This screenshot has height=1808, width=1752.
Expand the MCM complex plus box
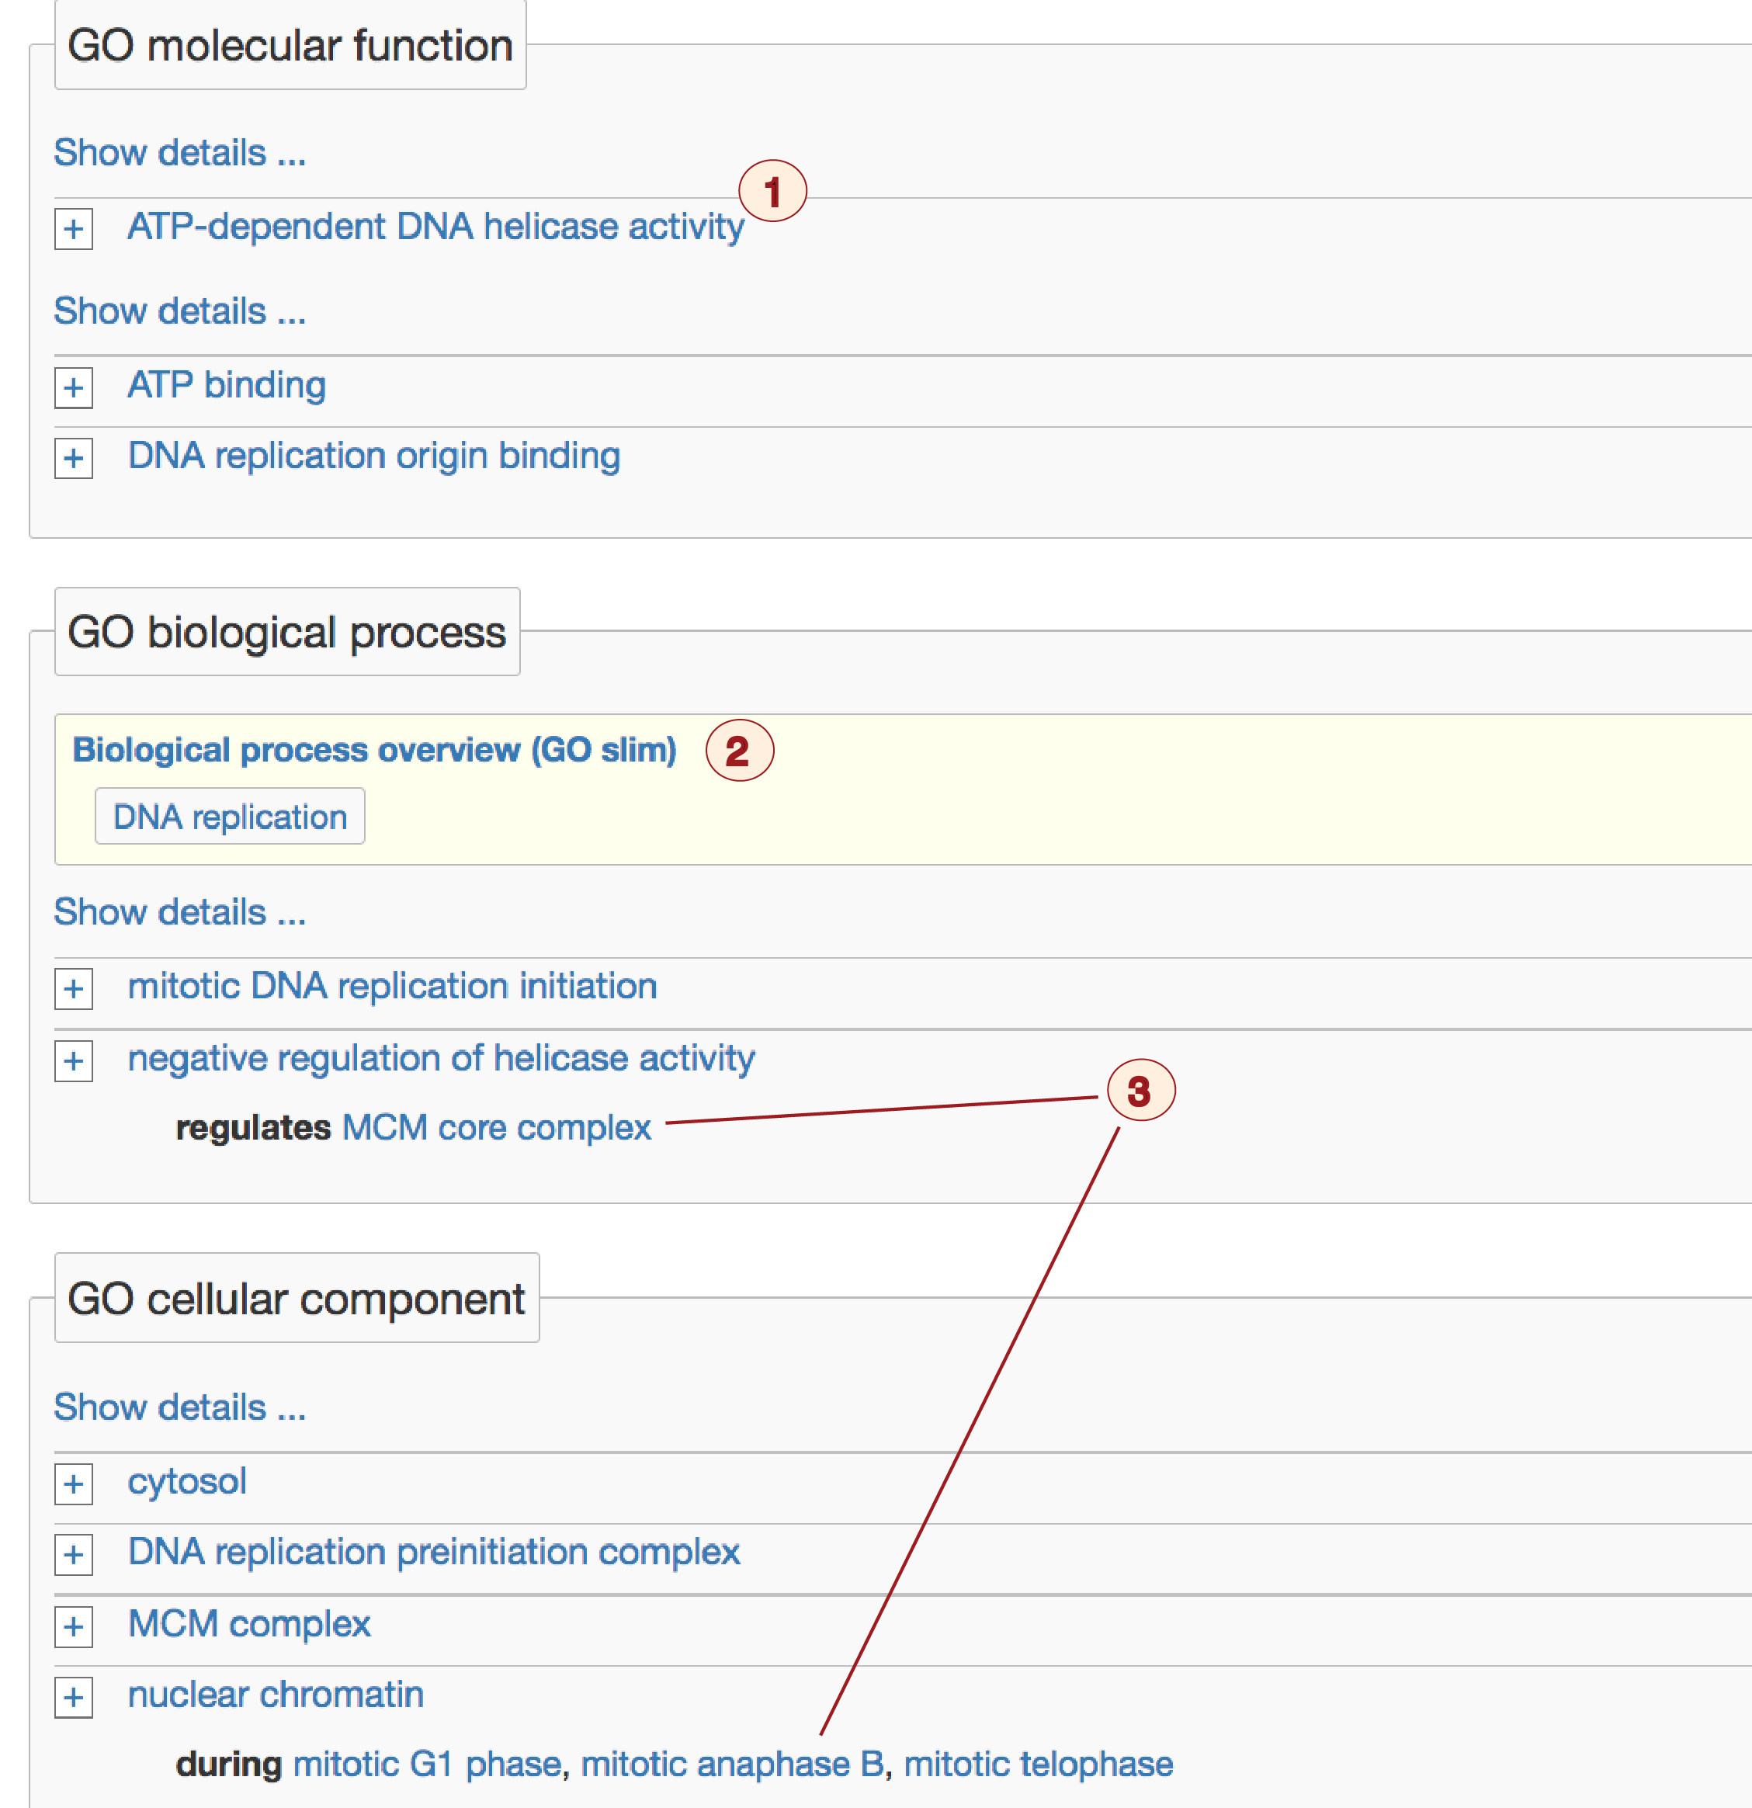click(x=74, y=1626)
